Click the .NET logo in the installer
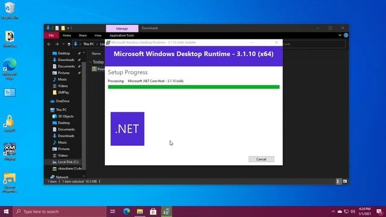Viewport: 386px width, 217px height. pyautogui.click(x=127, y=128)
